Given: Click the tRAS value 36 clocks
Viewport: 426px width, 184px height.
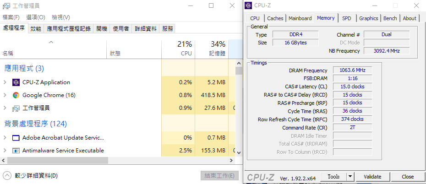Looking at the screenshot, I should coord(352,111).
